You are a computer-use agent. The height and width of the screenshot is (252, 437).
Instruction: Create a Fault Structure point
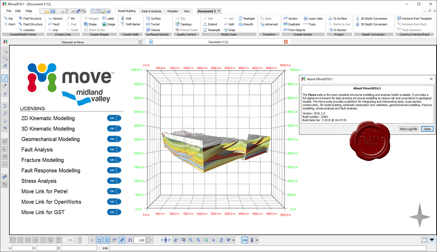tap(31, 24)
